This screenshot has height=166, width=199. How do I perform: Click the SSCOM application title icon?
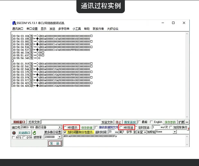[14, 23]
